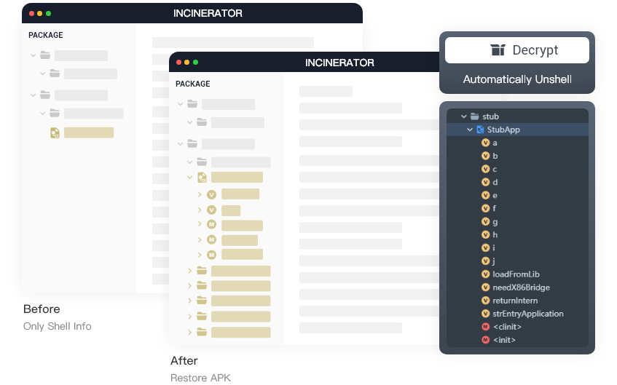This screenshot has height=385, width=617.
Task: Select the <clinit> method text
Action: 507,327
